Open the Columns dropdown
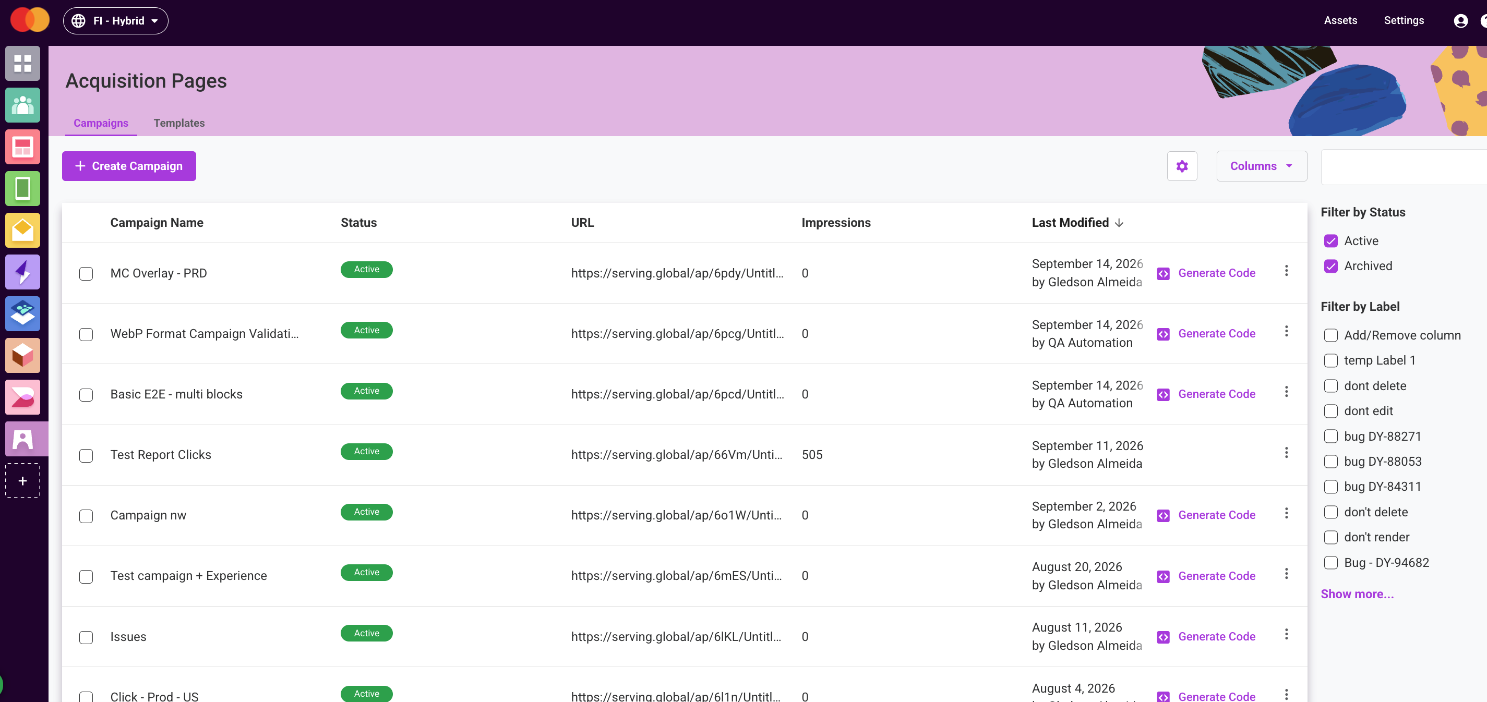Viewport: 1487px width, 702px height. click(x=1261, y=166)
